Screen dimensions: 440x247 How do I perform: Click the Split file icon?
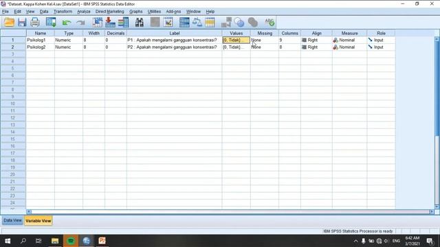click(x=184, y=22)
